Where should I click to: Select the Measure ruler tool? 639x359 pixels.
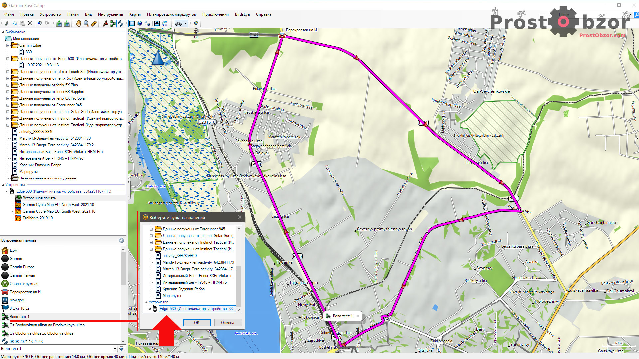[94, 23]
